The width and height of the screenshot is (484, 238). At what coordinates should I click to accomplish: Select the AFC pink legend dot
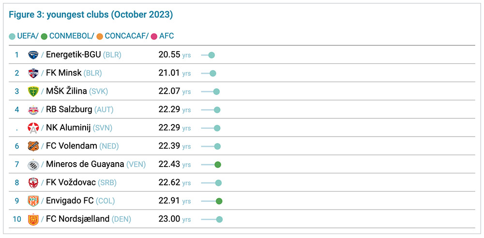click(x=154, y=36)
